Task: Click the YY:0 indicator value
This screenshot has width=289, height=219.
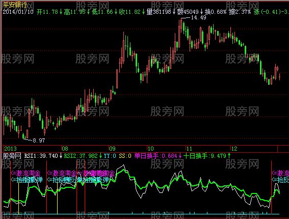Action: pyautogui.click(x=110, y=156)
